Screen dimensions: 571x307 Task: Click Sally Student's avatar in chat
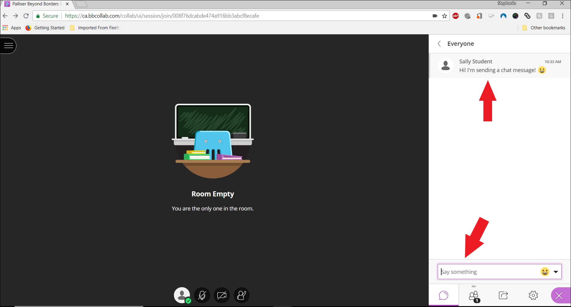[x=445, y=65]
